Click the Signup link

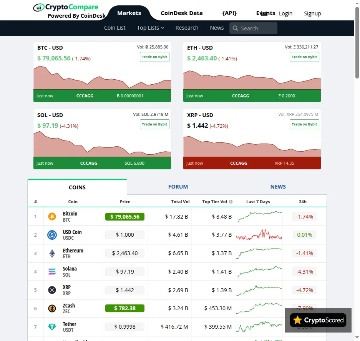pyautogui.click(x=312, y=13)
